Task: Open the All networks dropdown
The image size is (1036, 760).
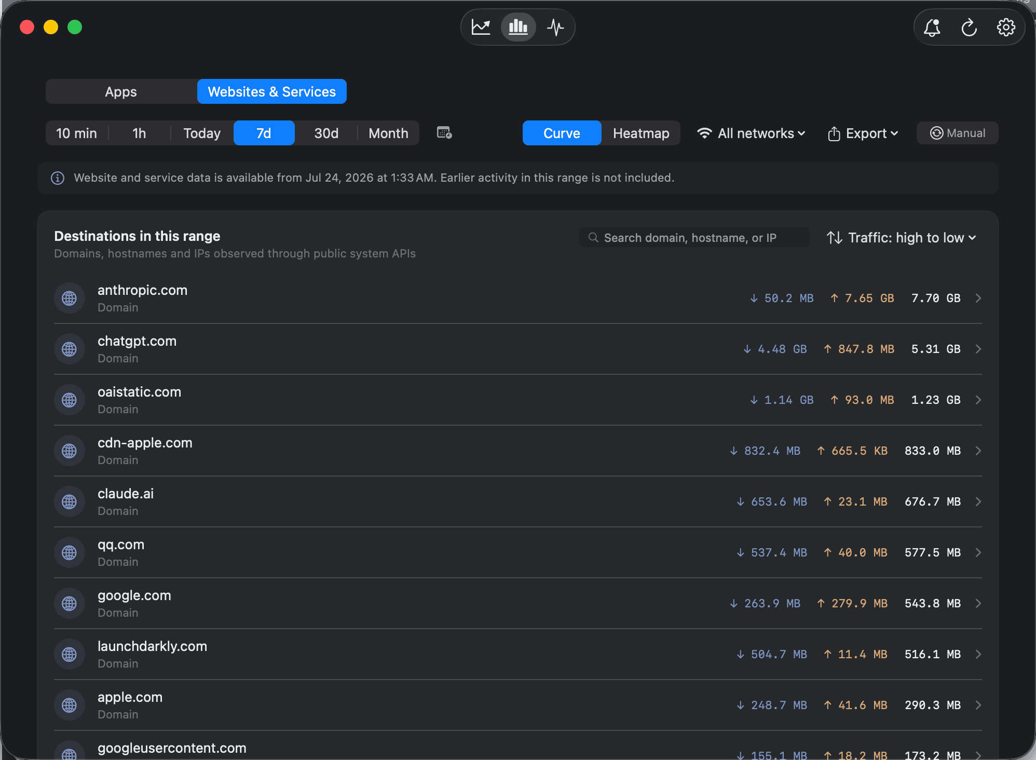Action: (x=751, y=133)
